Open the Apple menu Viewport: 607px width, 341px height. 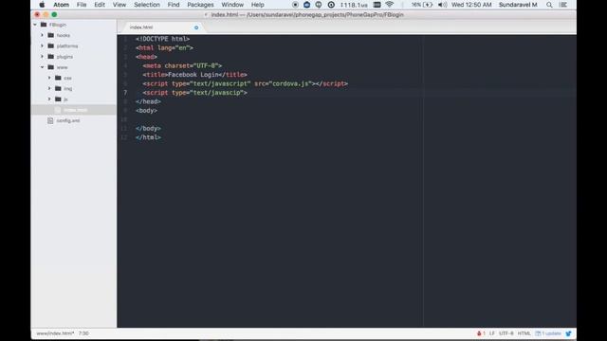(42, 5)
